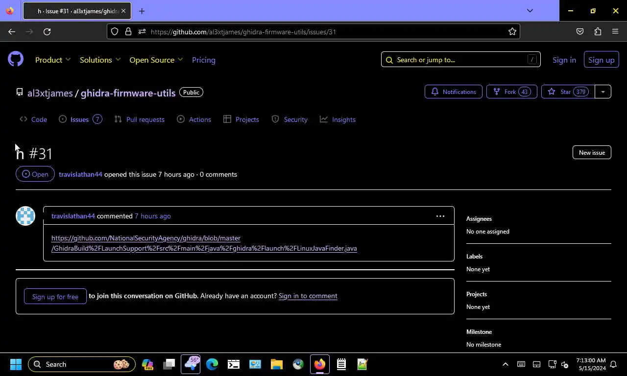Open Task View from taskbar
This screenshot has height=376, width=627.
pyautogui.click(x=169, y=364)
